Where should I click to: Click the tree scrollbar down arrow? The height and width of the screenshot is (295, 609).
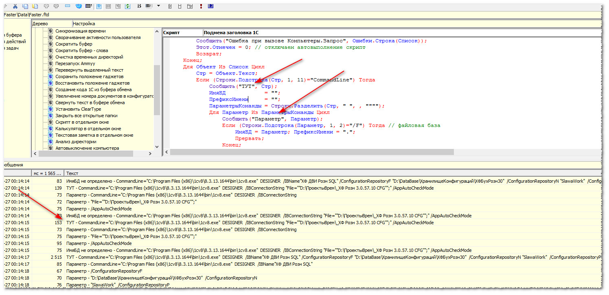[157, 147]
